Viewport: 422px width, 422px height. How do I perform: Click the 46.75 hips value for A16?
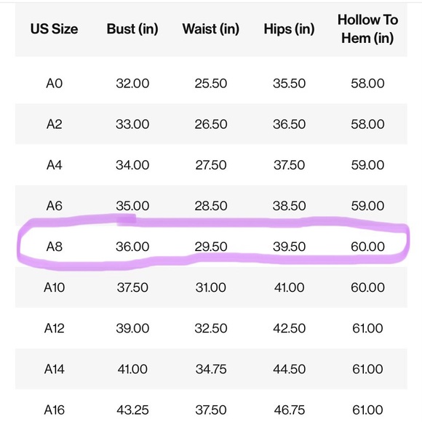[289, 410]
